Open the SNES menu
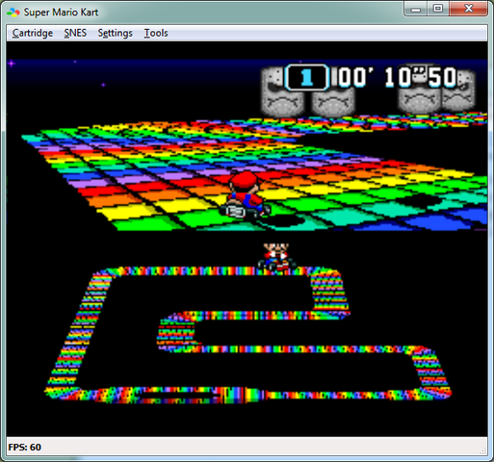Image resolution: width=494 pixels, height=462 pixels. (x=75, y=33)
